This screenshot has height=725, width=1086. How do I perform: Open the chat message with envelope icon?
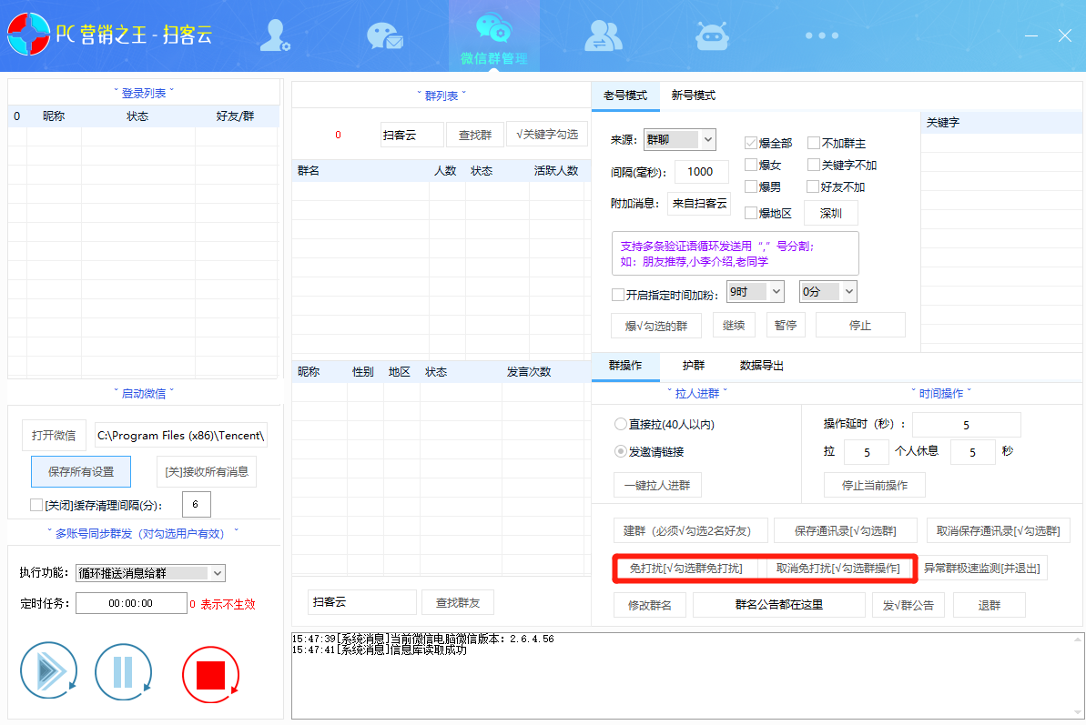[384, 36]
